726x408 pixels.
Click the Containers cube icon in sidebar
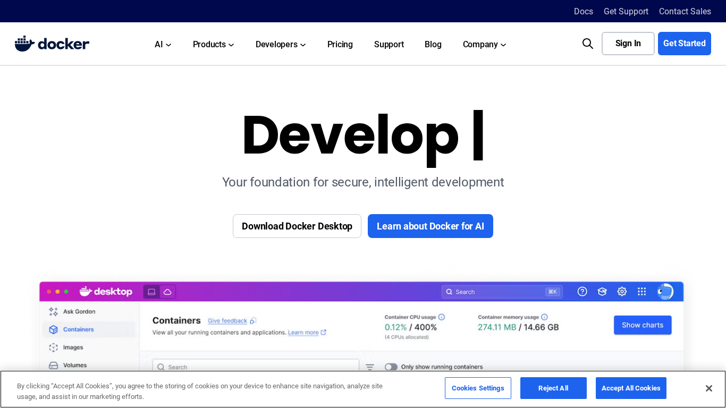tap(53, 329)
